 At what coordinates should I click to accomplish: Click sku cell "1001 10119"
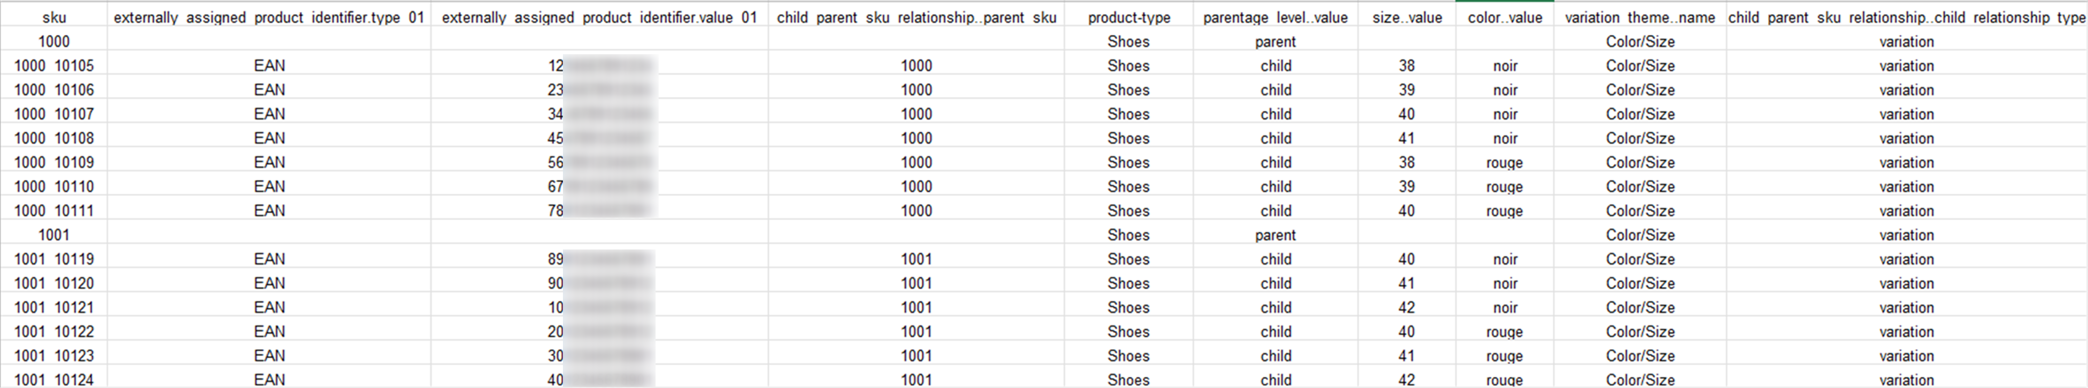54,259
